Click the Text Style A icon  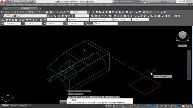pos(2,23)
